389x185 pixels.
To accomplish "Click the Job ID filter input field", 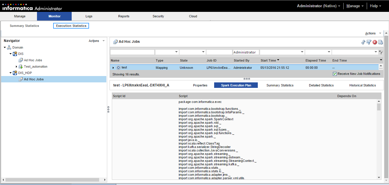I will 219,52.
